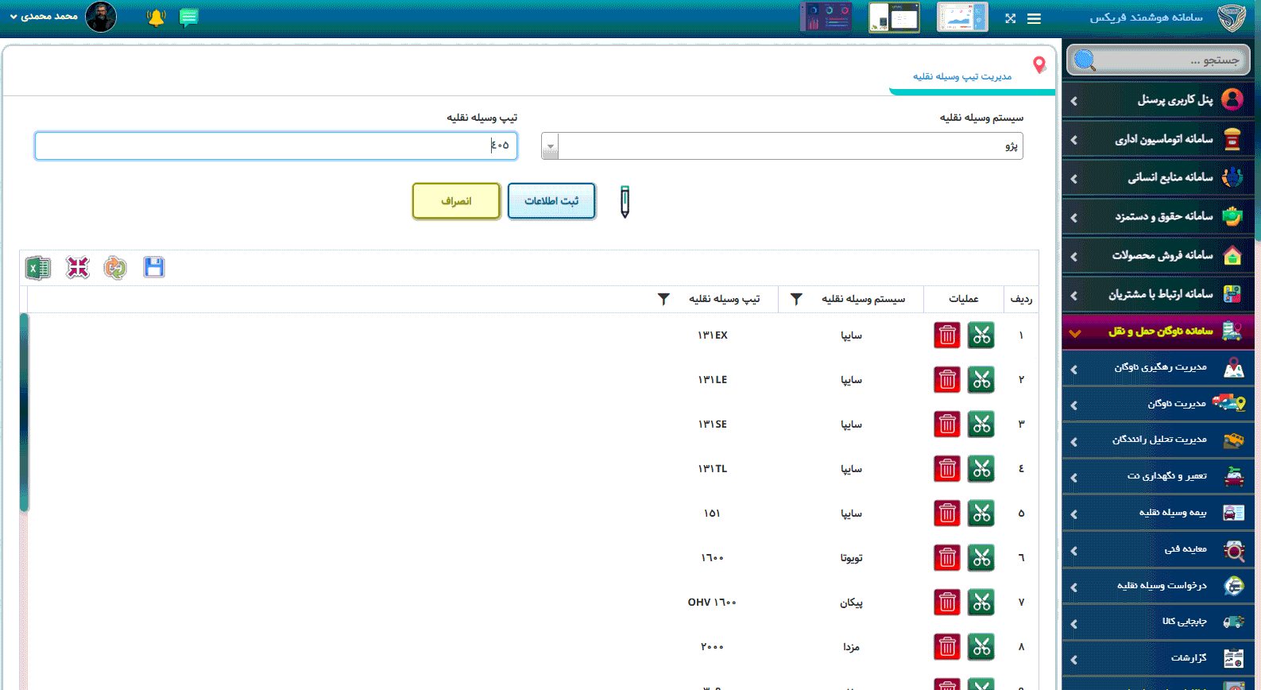Filter the سیستم وسیله نقلیه column

tap(796, 299)
